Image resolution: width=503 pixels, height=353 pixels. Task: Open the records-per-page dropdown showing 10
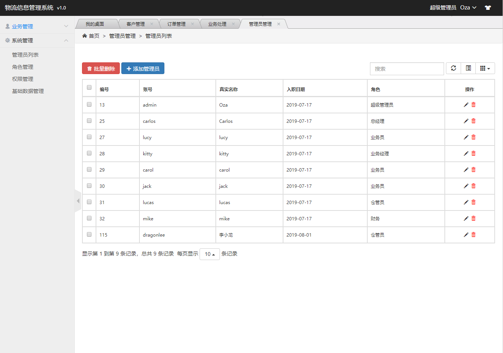coord(209,254)
